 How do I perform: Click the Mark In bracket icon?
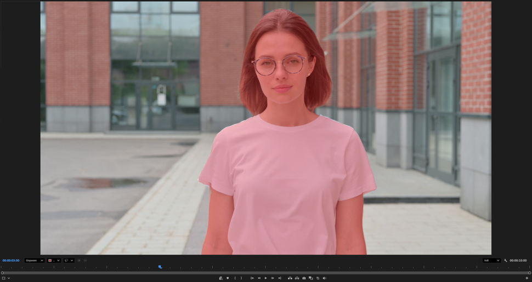tap(235, 278)
